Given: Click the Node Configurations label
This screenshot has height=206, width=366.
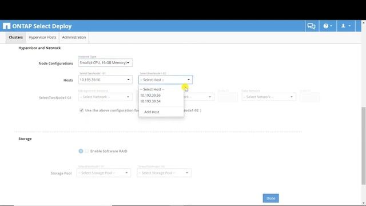Looking at the screenshot, I should 56,64.
